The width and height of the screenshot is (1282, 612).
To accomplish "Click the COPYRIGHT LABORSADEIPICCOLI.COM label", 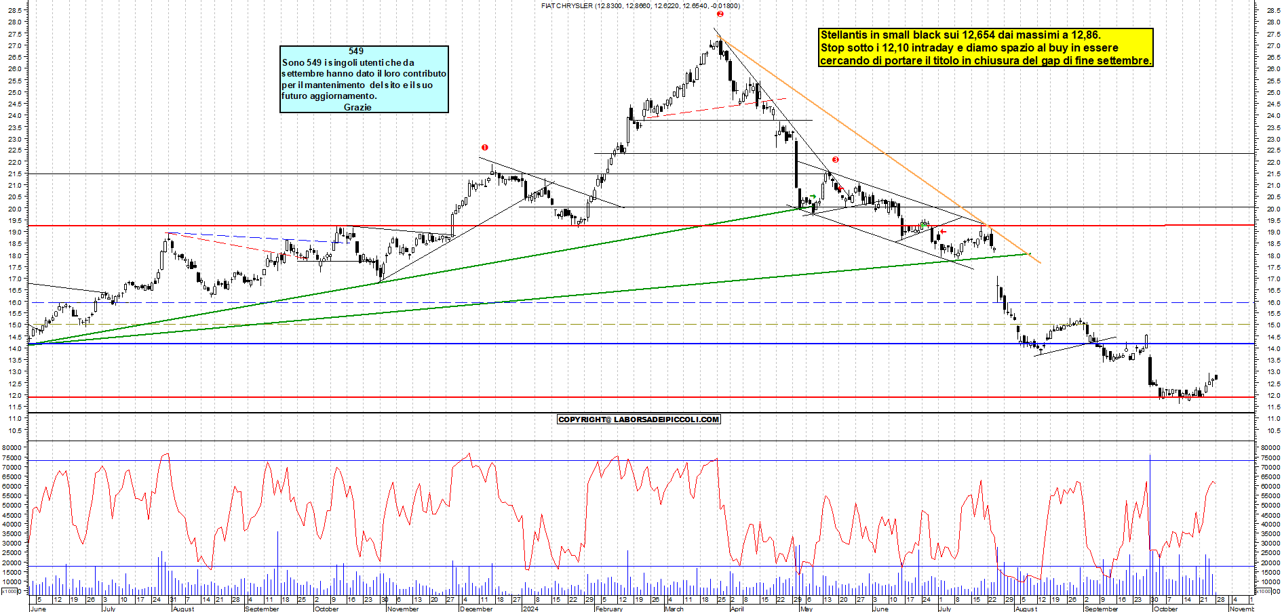I will (x=638, y=420).
